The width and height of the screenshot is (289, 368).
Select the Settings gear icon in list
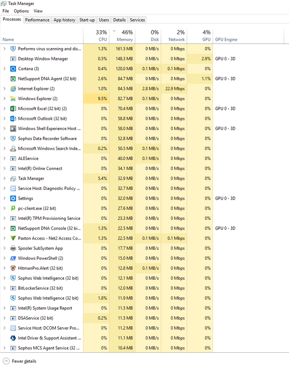13,199
